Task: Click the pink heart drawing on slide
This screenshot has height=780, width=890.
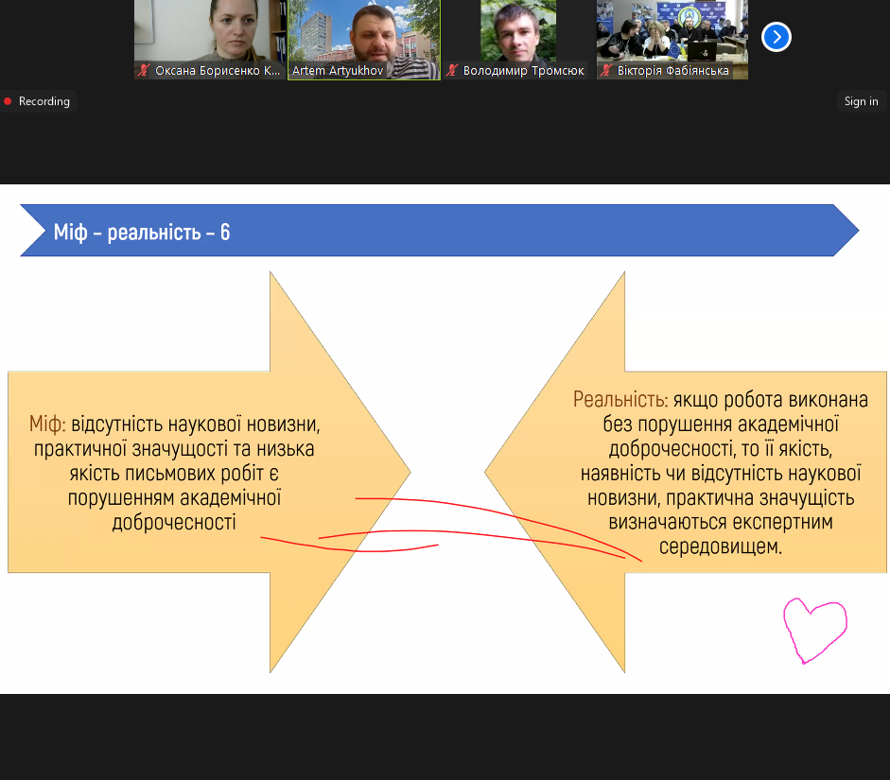Action: (x=813, y=630)
